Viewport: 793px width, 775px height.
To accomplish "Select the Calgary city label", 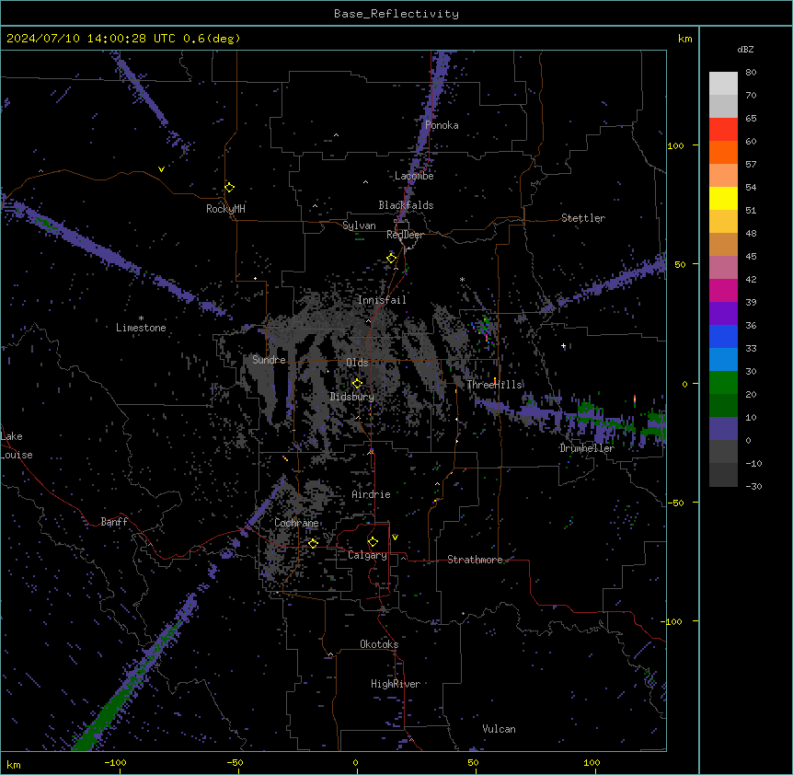I will coord(368,555).
